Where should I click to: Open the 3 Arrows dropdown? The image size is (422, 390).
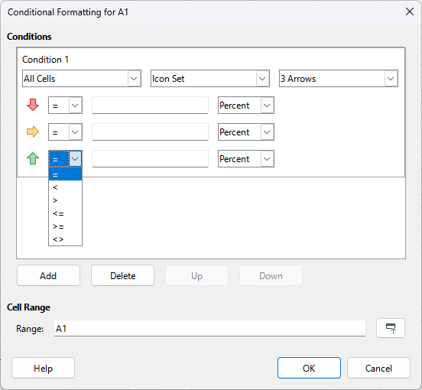[339, 79]
